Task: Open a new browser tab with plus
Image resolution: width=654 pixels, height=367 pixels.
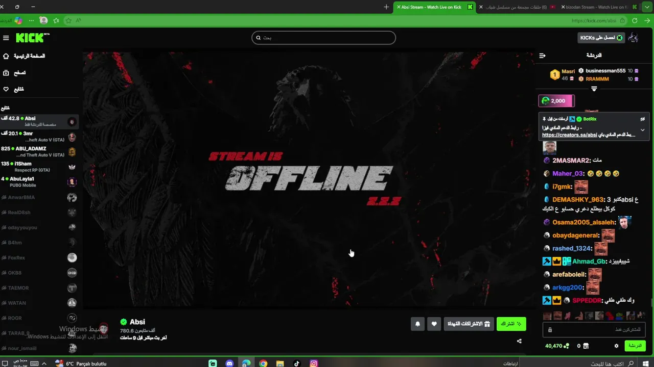Action: pyautogui.click(x=386, y=7)
